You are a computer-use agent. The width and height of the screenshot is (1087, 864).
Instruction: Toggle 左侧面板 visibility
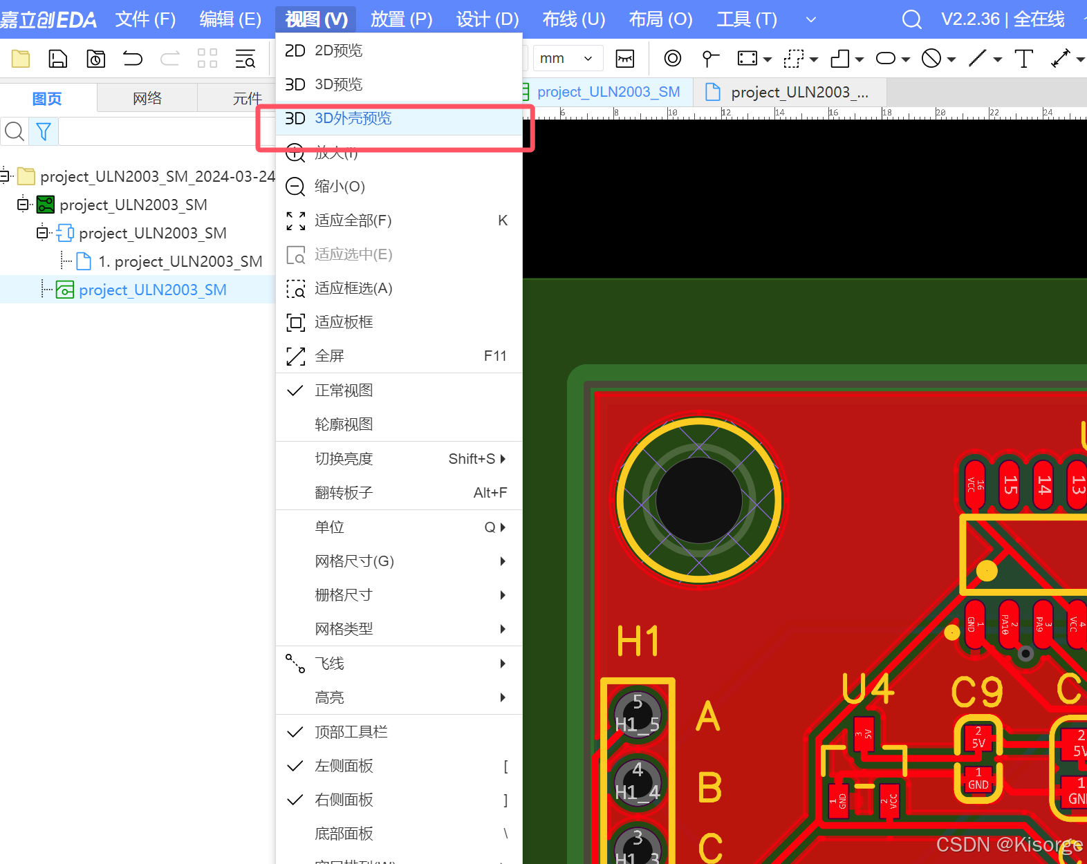(399, 766)
